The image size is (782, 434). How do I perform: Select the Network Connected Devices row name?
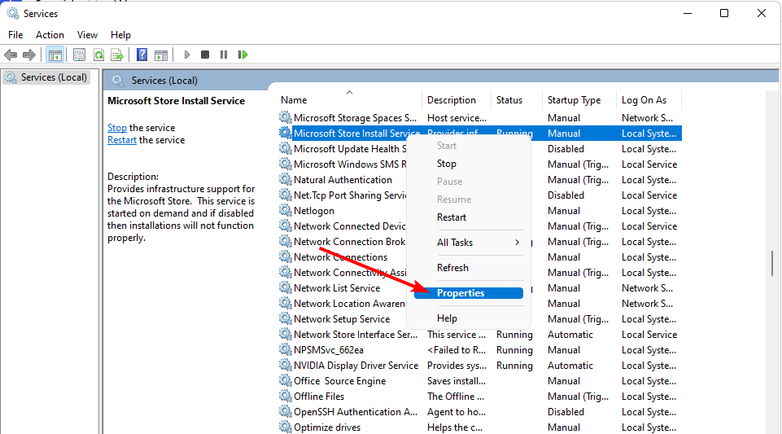(x=350, y=226)
